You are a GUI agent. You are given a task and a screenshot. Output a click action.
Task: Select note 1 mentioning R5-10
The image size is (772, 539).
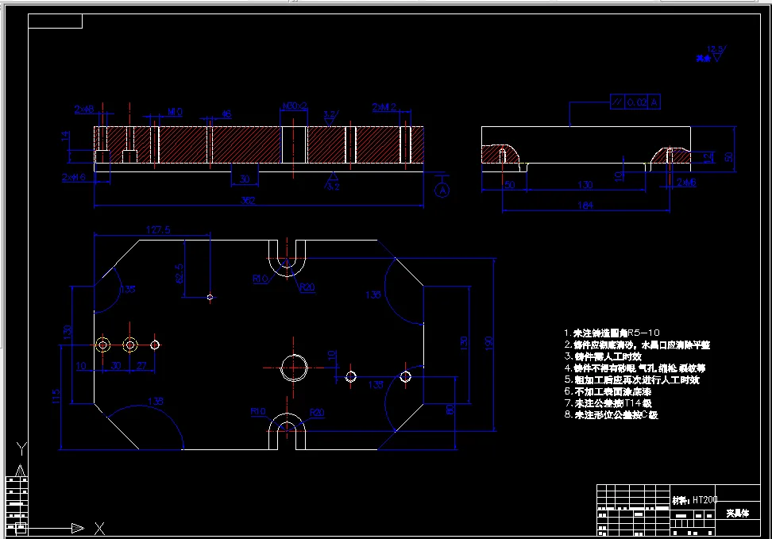coord(612,333)
